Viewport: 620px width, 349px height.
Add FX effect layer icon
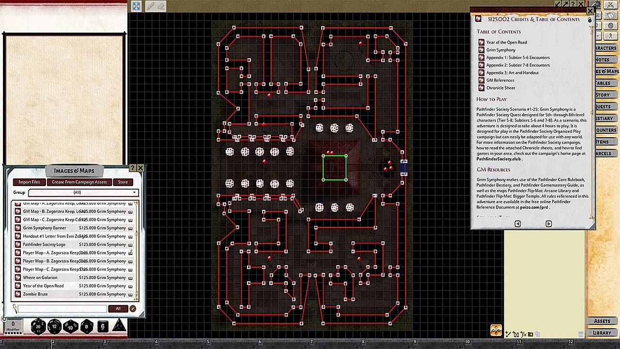pyautogui.click(x=523, y=334)
